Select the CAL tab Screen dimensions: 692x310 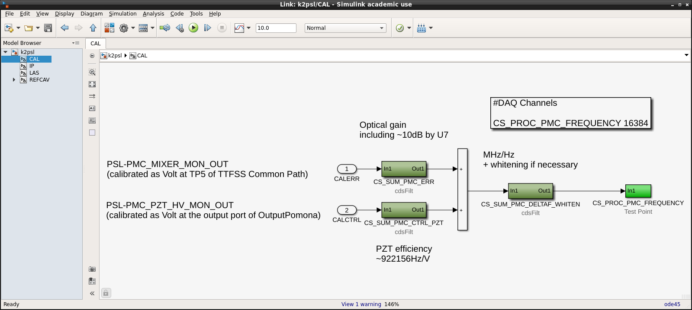pyautogui.click(x=96, y=44)
